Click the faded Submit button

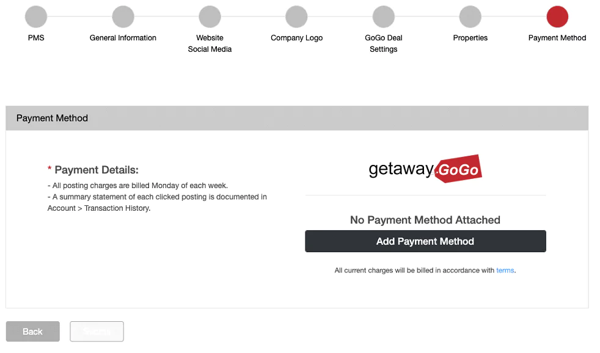coord(97,332)
